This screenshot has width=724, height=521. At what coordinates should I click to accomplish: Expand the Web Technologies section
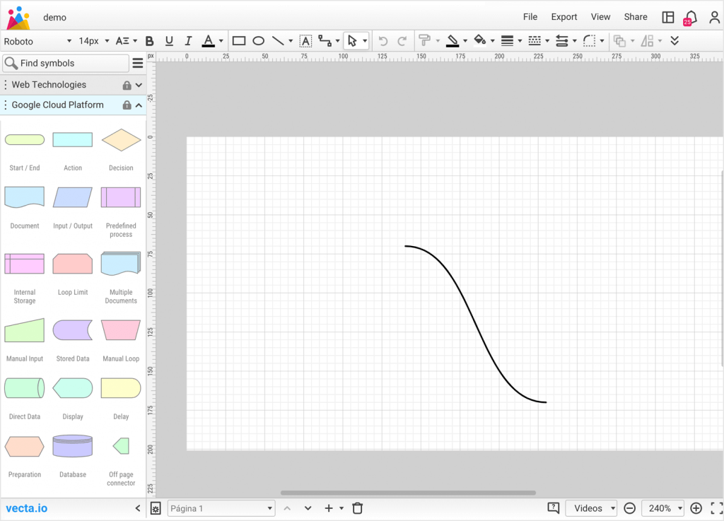tap(139, 84)
